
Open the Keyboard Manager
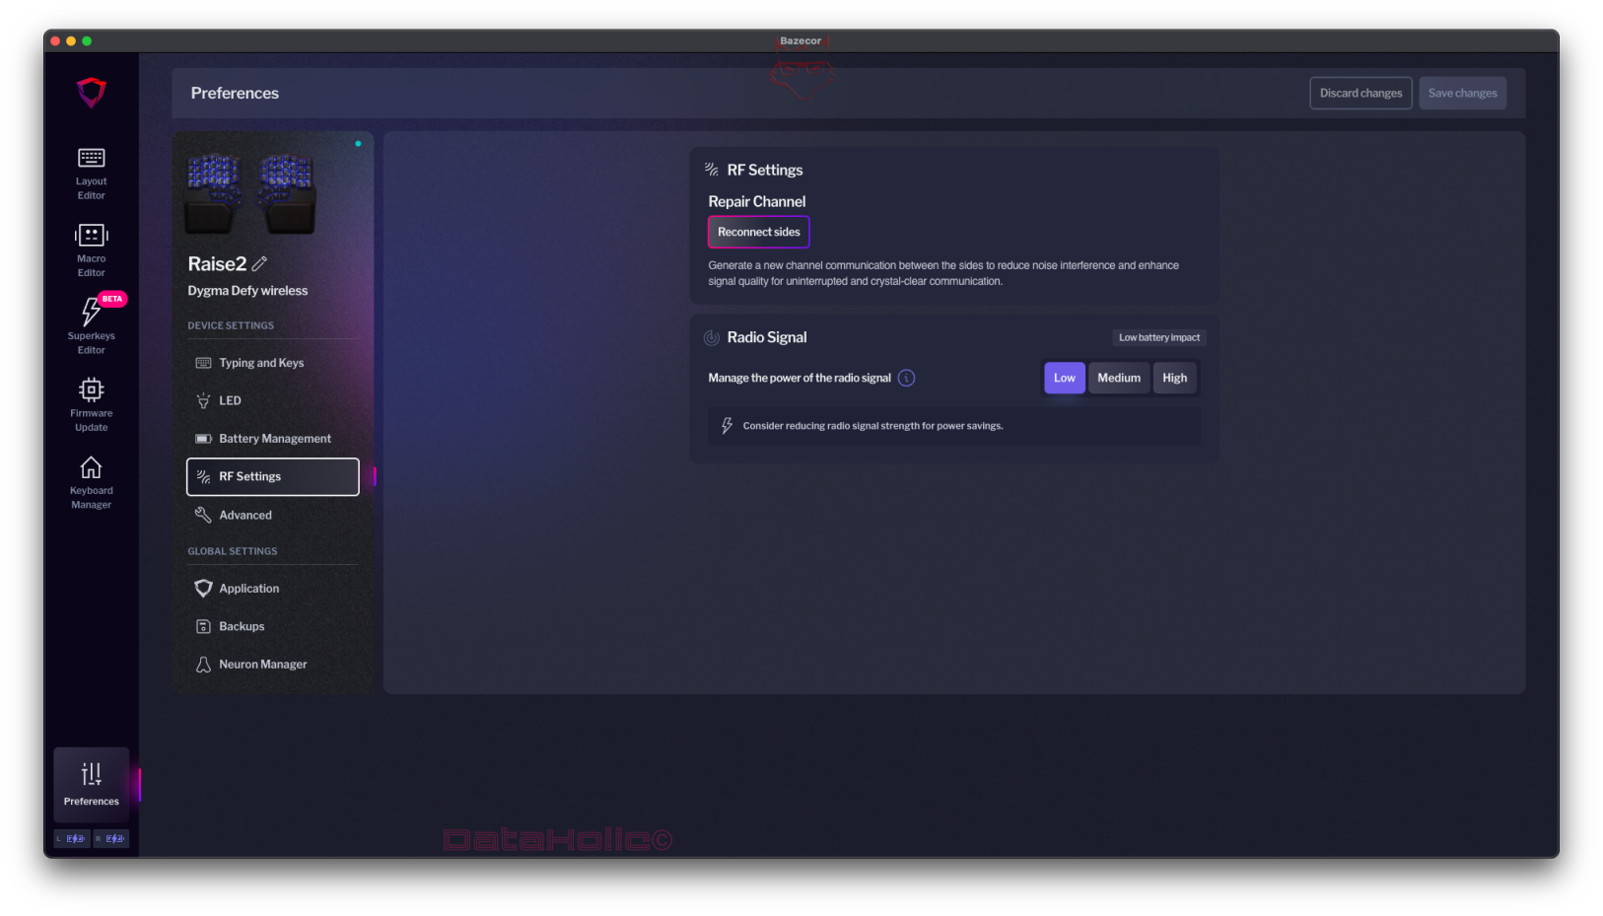[x=91, y=482]
